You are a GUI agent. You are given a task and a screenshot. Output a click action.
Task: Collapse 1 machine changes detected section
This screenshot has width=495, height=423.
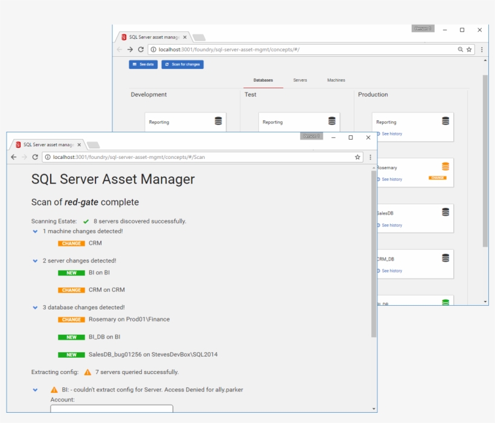[35, 231]
